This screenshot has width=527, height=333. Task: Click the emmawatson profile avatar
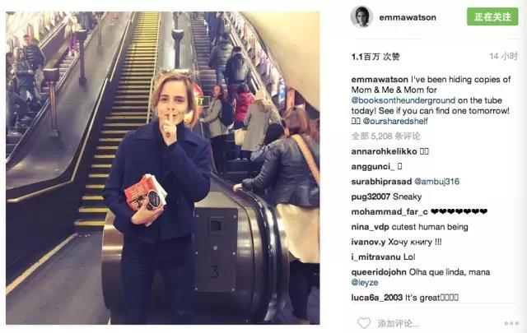[361, 16]
